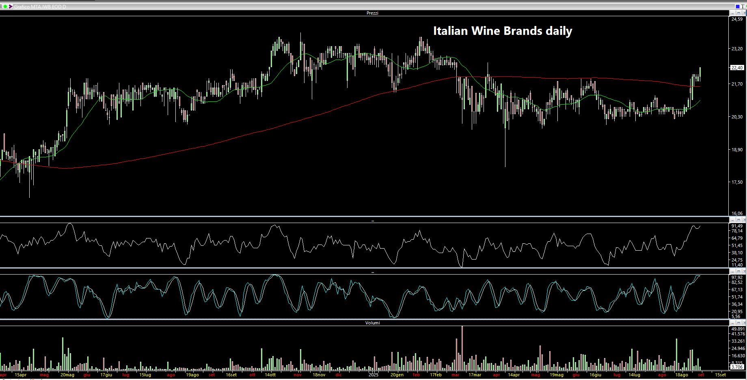Viewport: 747px width, 380px height.
Task: Click the 16,06 price scale label
Action: pos(737,213)
